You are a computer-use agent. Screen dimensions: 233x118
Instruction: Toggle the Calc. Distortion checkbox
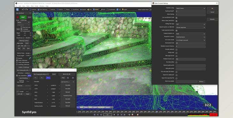coord(17,76)
